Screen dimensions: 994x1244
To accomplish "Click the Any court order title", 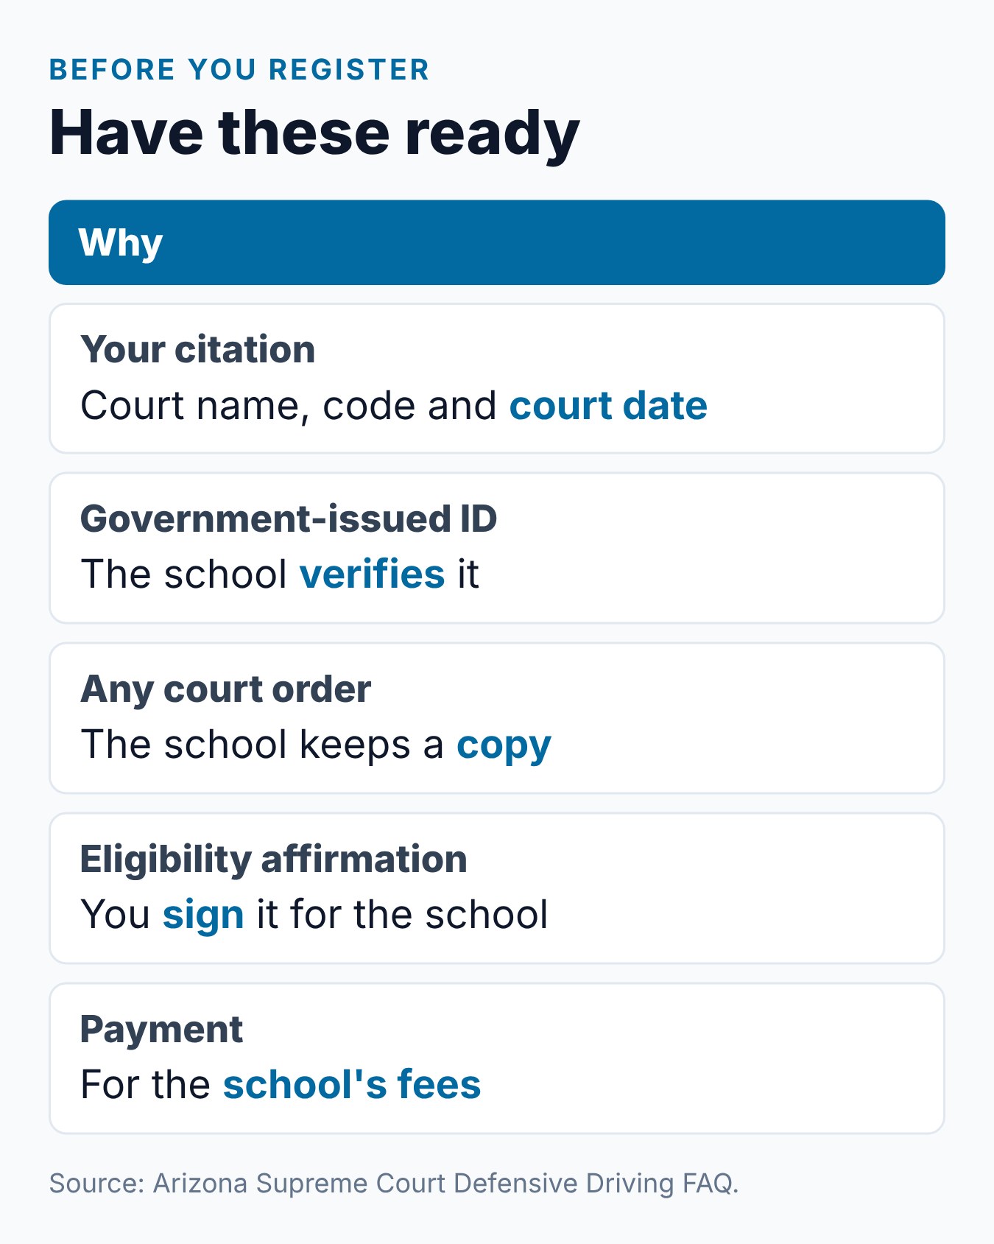I will pos(225,689).
